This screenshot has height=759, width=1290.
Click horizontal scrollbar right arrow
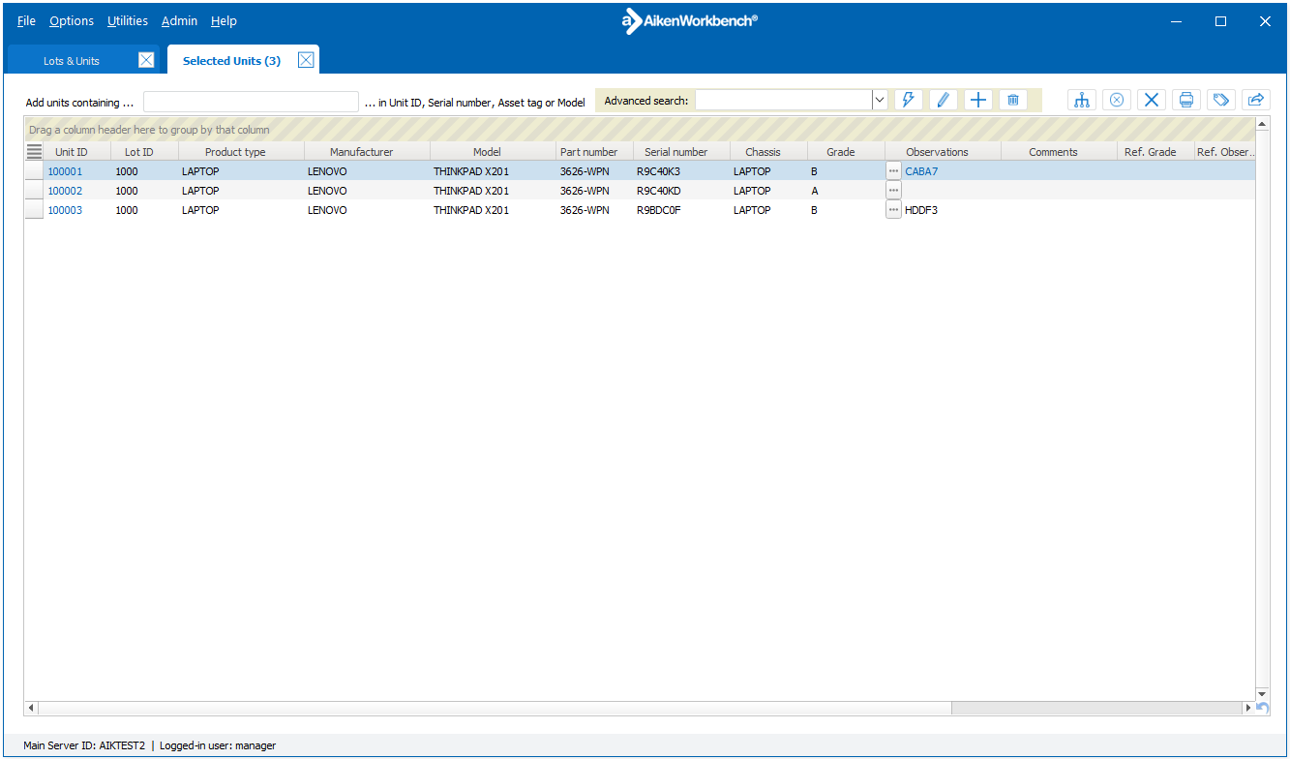coord(1248,709)
